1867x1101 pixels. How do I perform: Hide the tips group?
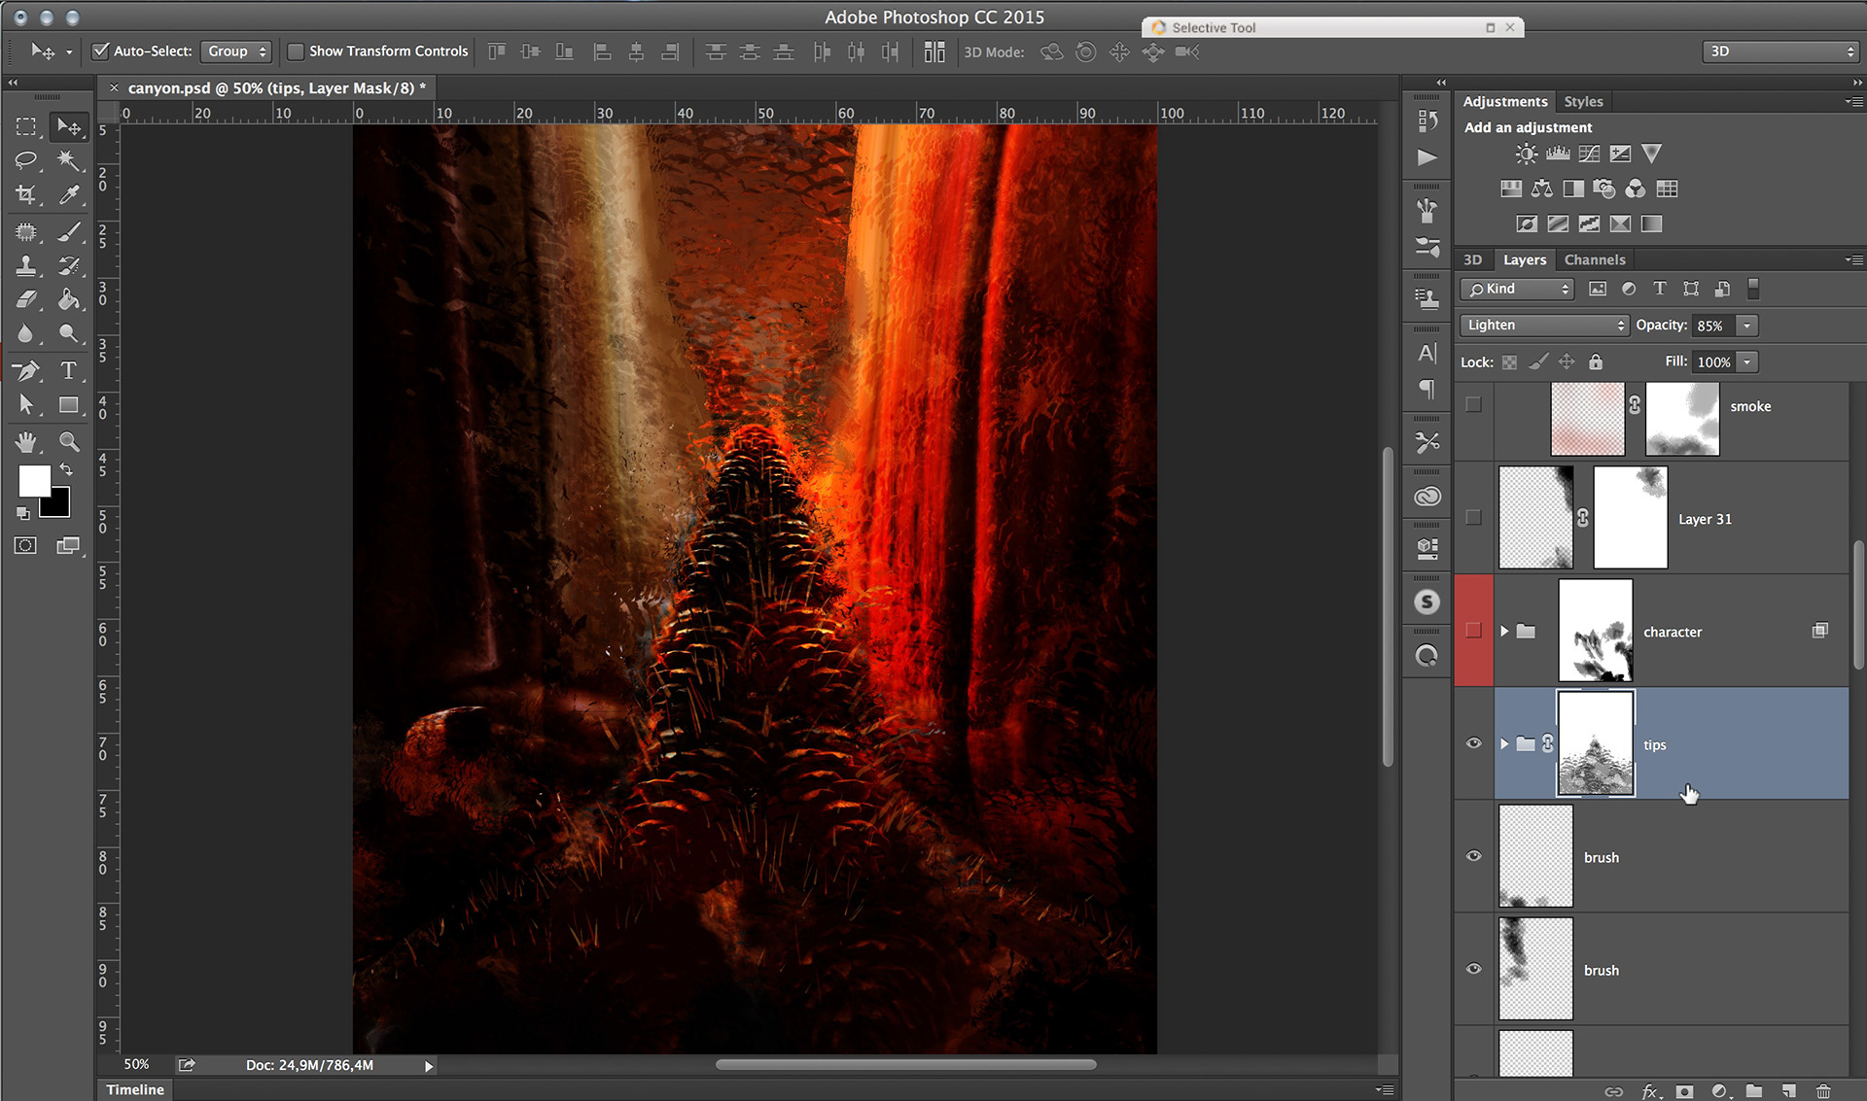(1474, 743)
